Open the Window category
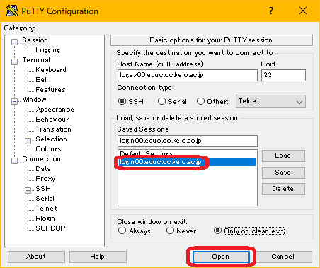The height and width of the screenshot is (268, 320). click(x=34, y=100)
